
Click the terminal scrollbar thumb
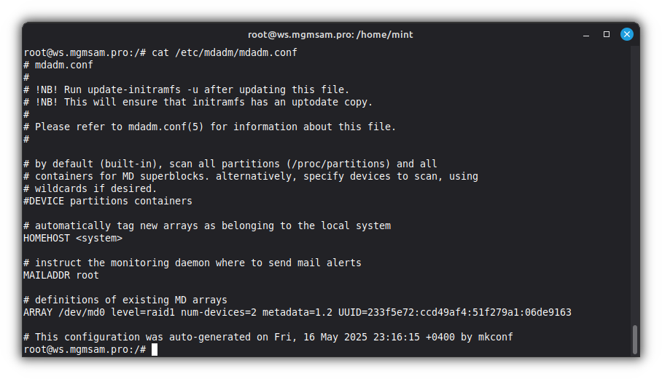coord(634,340)
